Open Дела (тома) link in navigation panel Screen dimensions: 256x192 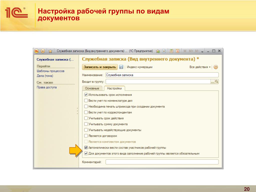pyautogui.click(x=45, y=76)
